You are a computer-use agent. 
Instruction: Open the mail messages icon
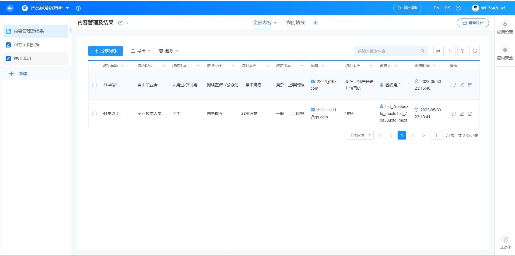(448, 8)
